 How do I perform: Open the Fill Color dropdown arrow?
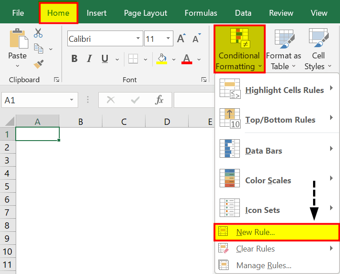tap(174, 59)
